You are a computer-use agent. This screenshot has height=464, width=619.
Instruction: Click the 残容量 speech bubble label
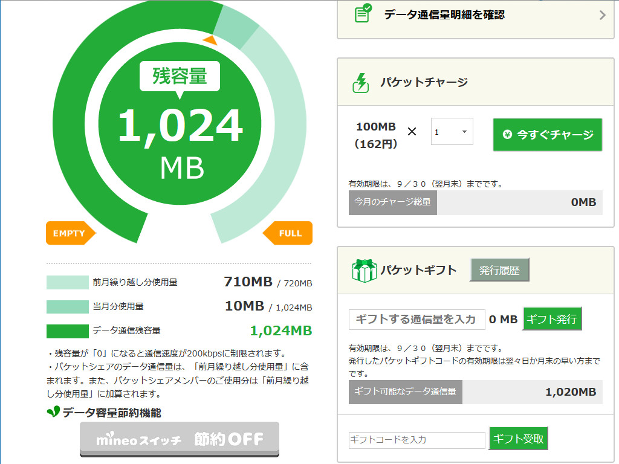click(180, 77)
